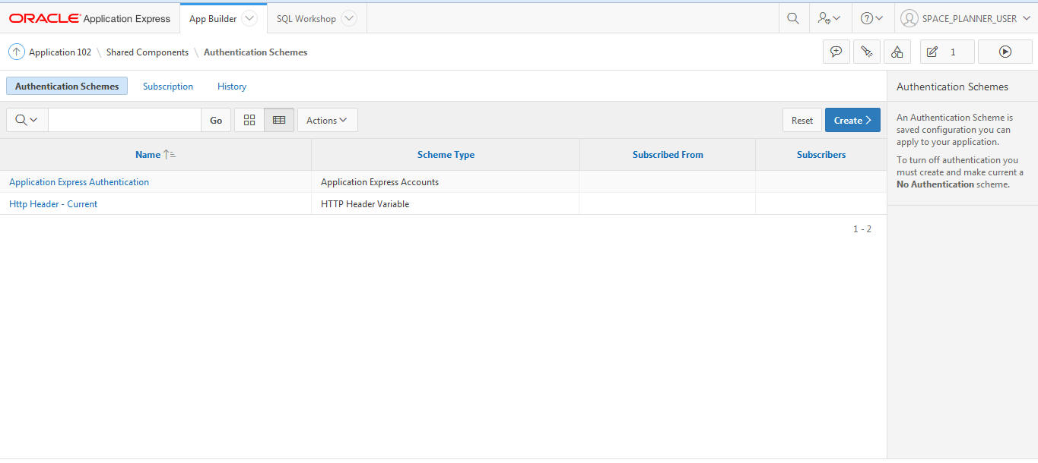
Task: Click the Subscribers column header
Action: click(821, 155)
